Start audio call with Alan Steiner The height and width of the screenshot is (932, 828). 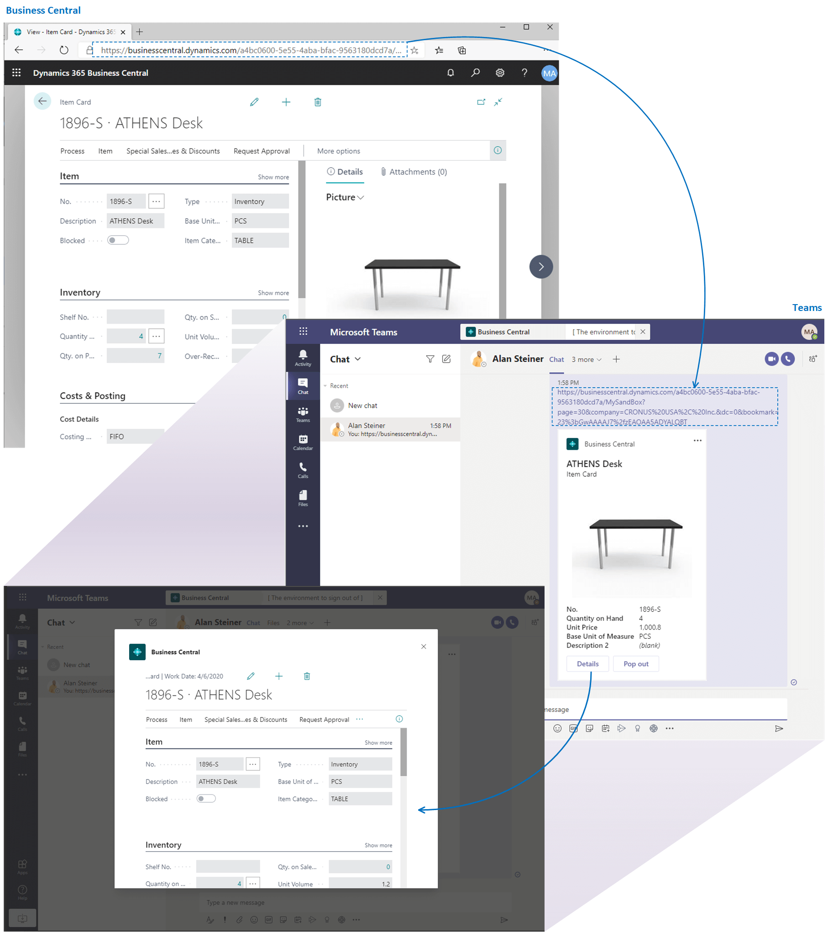tap(788, 359)
